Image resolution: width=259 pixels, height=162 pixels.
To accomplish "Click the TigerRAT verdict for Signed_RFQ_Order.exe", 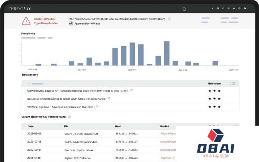I will click(166, 158).
